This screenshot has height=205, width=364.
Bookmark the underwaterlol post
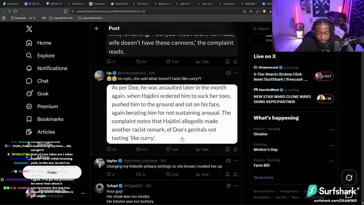(227, 149)
